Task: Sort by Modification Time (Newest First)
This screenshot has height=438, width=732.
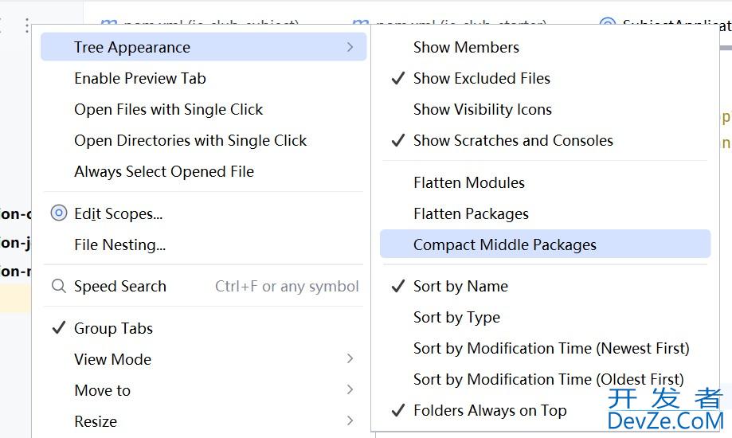Action: (x=550, y=348)
